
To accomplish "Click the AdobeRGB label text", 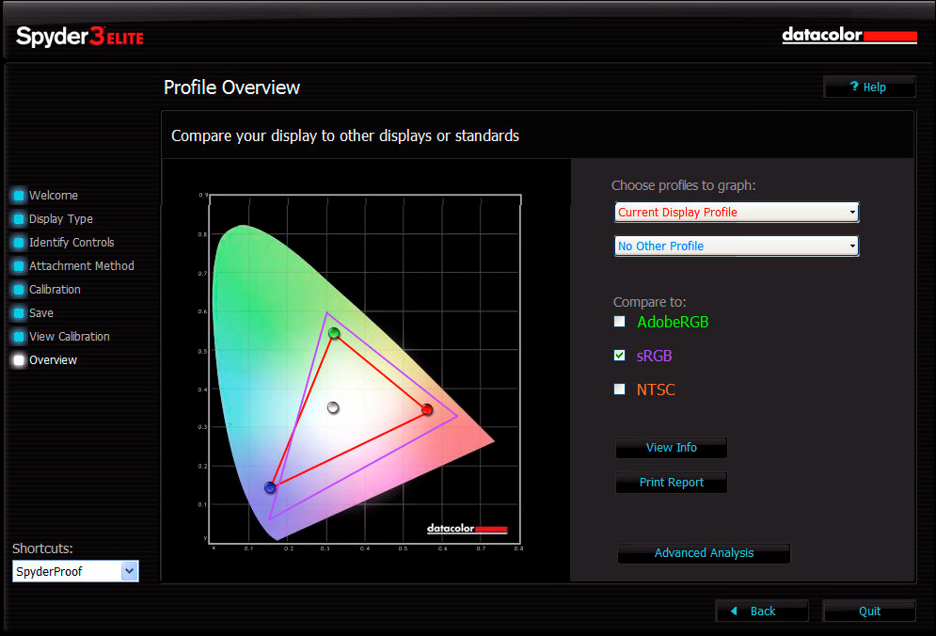I will point(673,322).
